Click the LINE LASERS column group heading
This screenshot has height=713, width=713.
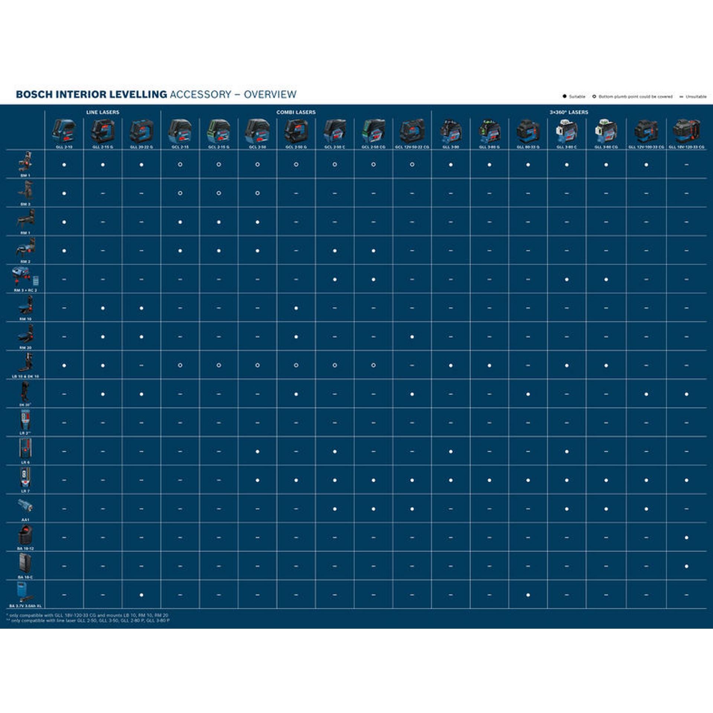102,112
